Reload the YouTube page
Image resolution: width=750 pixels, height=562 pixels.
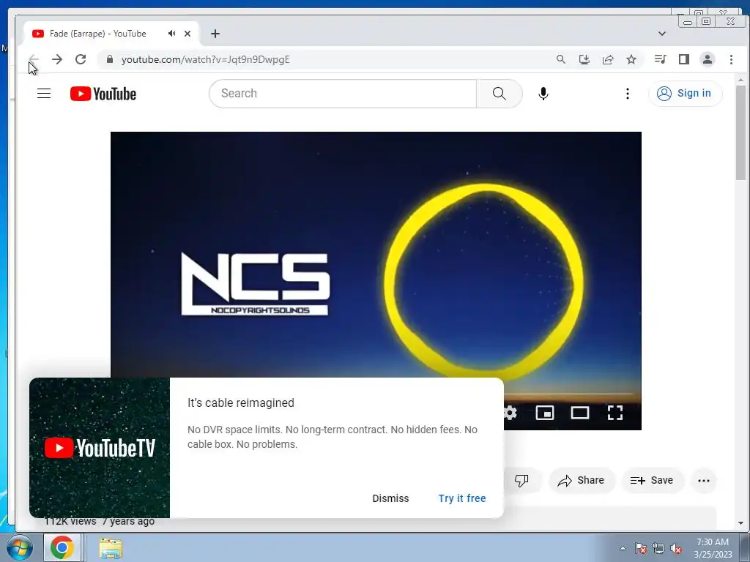(81, 59)
